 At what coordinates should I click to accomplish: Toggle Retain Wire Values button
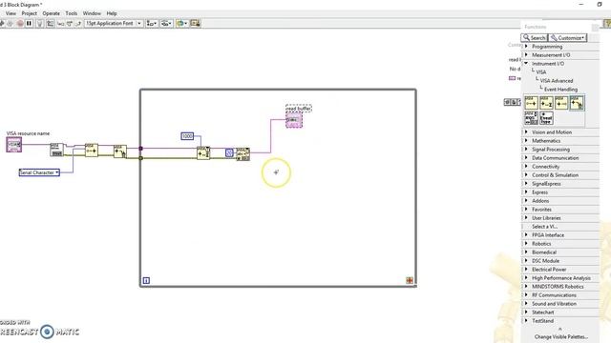pyautogui.click(x=51, y=23)
